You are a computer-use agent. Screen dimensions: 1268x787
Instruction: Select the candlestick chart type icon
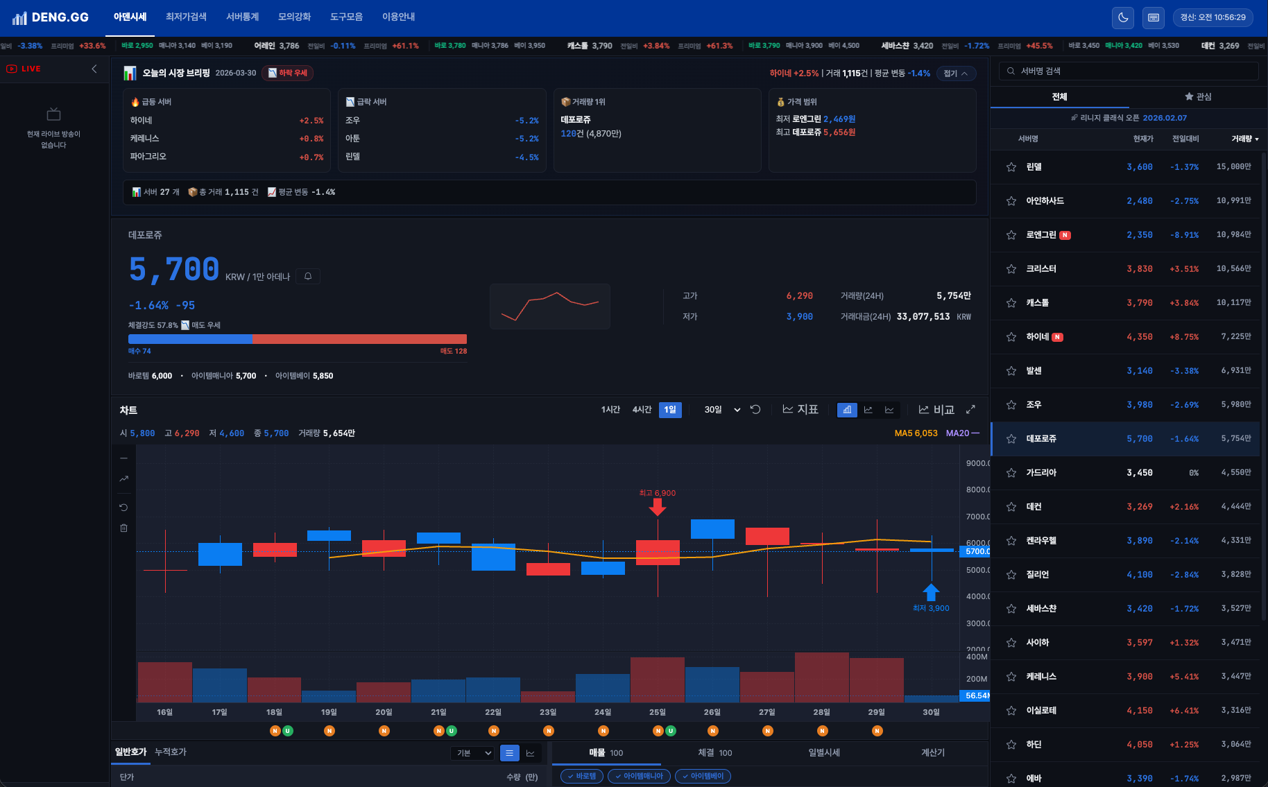point(847,410)
